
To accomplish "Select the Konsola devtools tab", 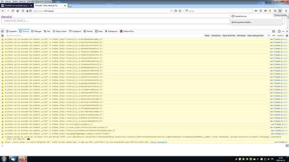I will click(24, 31).
